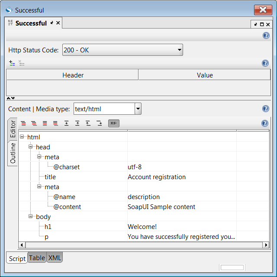Image resolution: width=277 pixels, height=277 pixels.
Task: Click the first red-lined outline toolbar icon
Action: pos(23,123)
